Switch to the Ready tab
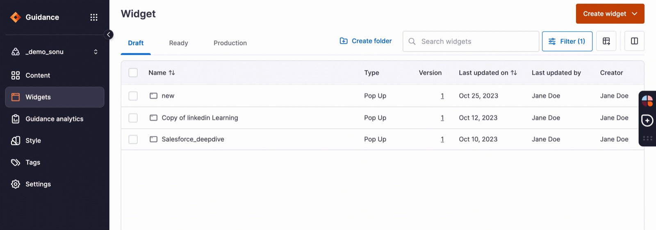The image size is (656, 230). pyautogui.click(x=178, y=43)
